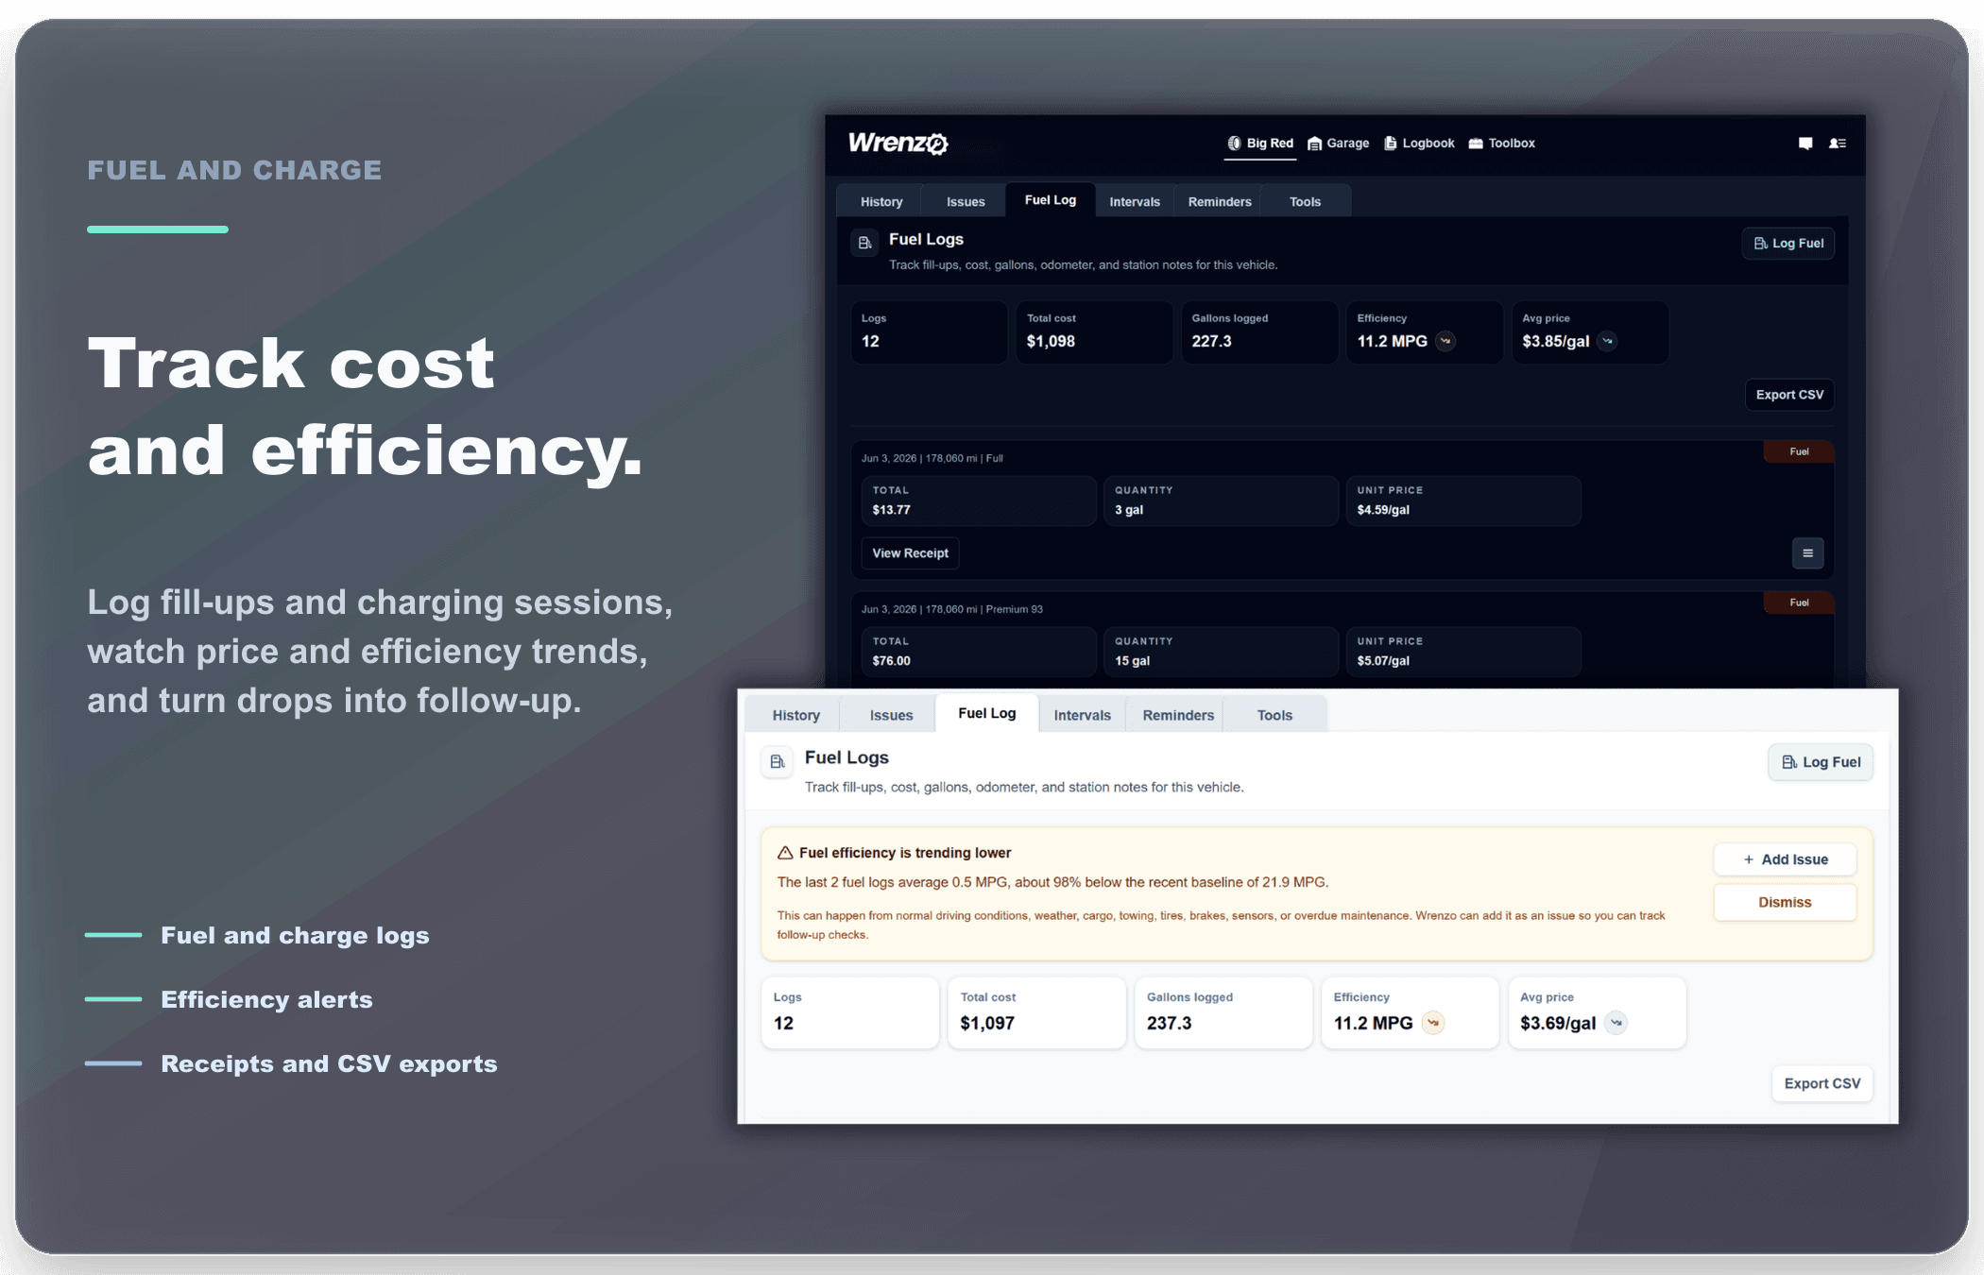Open Toolbox in the top navigation
This screenshot has width=1984, height=1275.
pos(1502,144)
